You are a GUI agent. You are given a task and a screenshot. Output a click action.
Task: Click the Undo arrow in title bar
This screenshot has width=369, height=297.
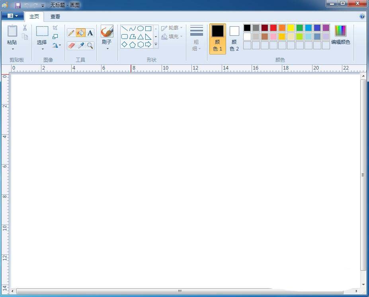coord(27,5)
